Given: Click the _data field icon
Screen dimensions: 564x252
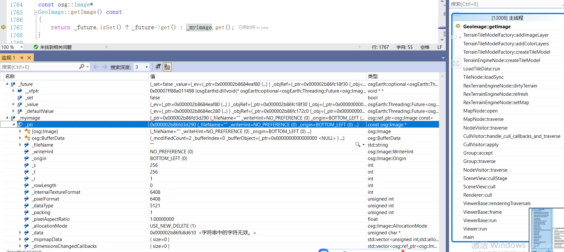Looking at the screenshot, I should click(x=27, y=233).
